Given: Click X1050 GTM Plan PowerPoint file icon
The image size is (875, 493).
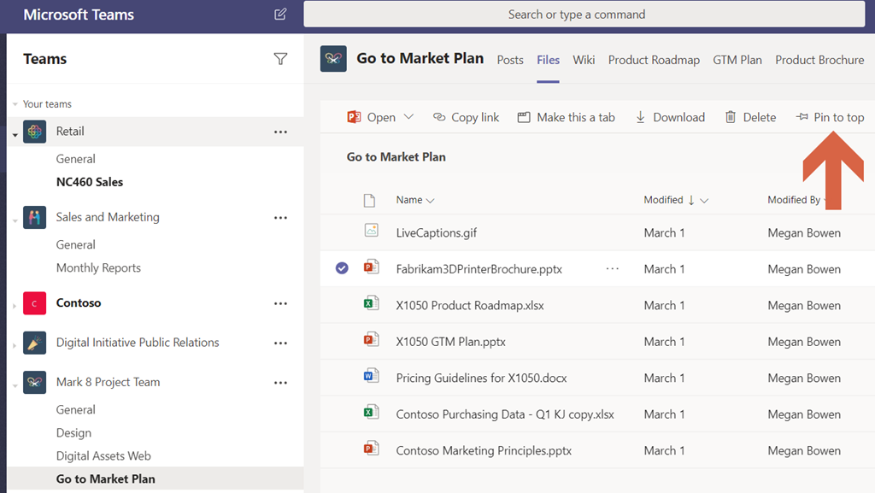Looking at the screenshot, I should (372, 339).
